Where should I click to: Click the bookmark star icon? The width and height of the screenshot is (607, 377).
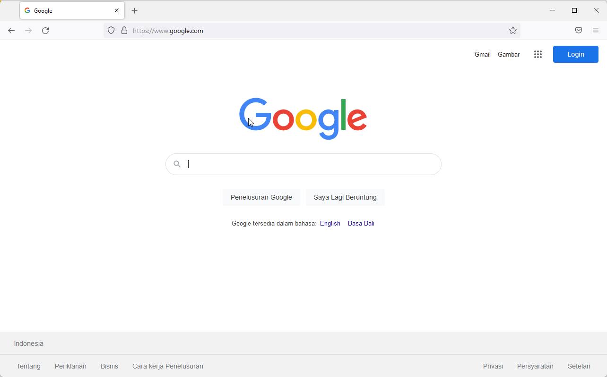513,30
